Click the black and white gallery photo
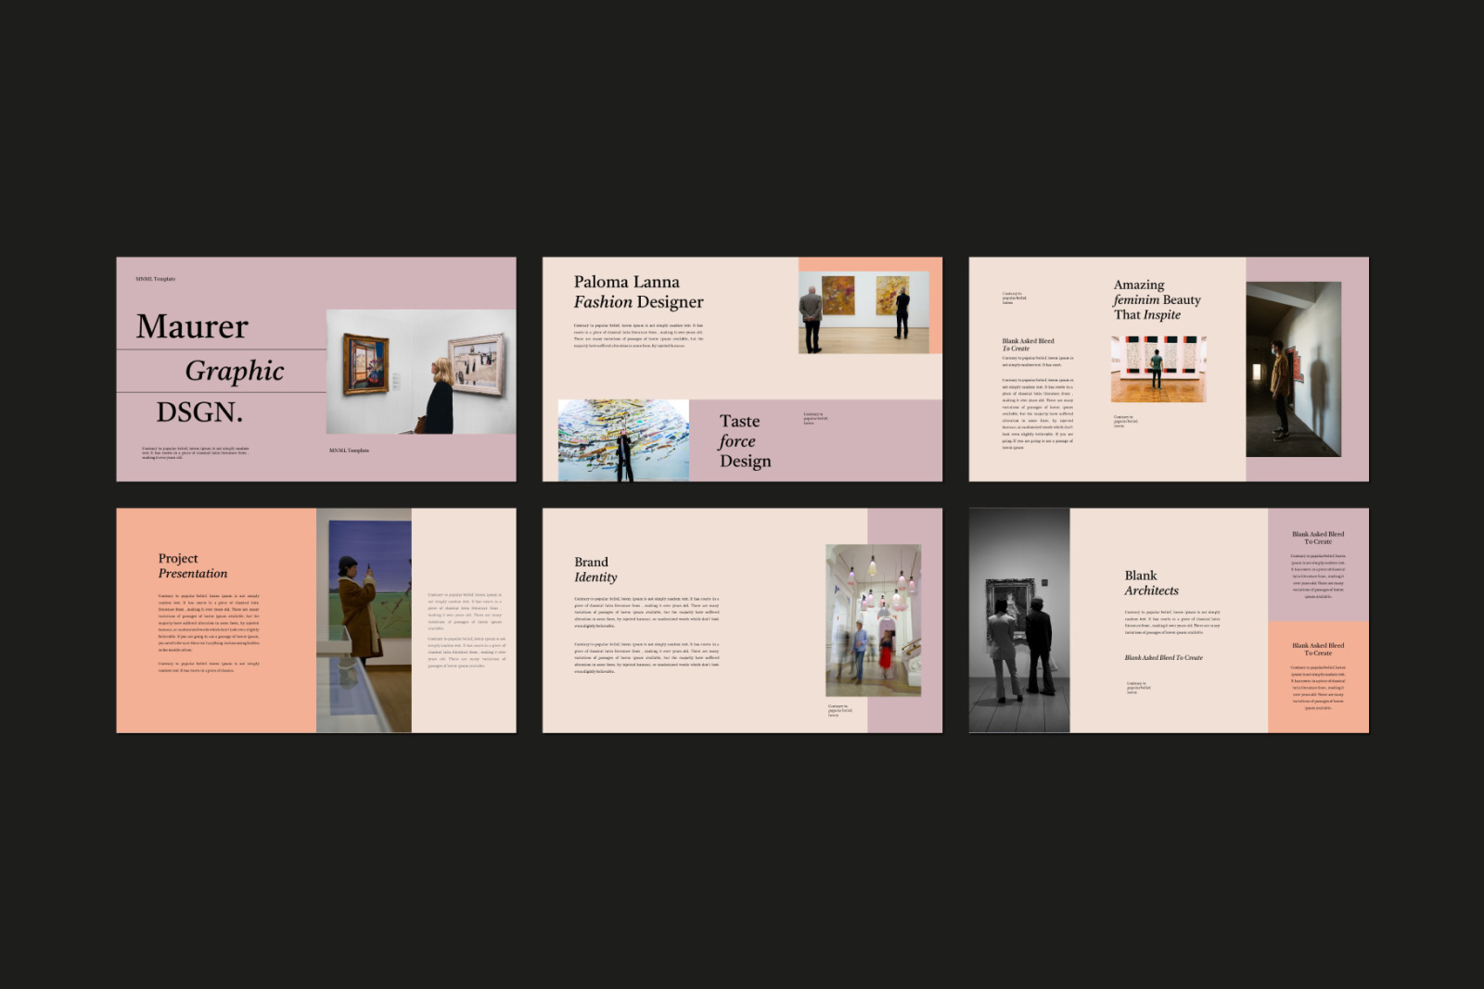 point(1018,620)
